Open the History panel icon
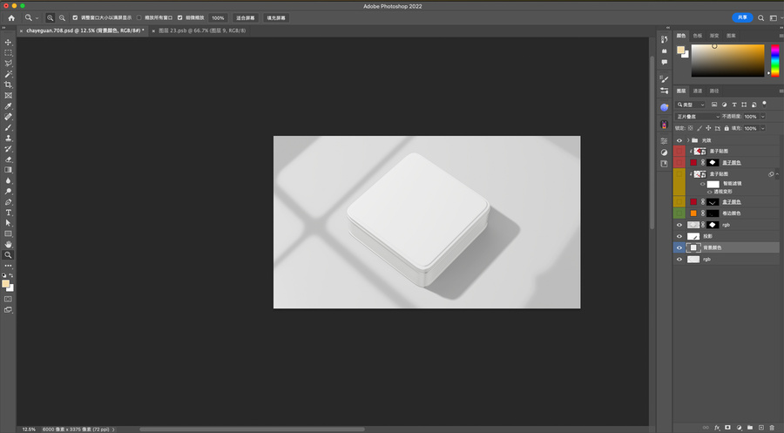 click(664, 39)
